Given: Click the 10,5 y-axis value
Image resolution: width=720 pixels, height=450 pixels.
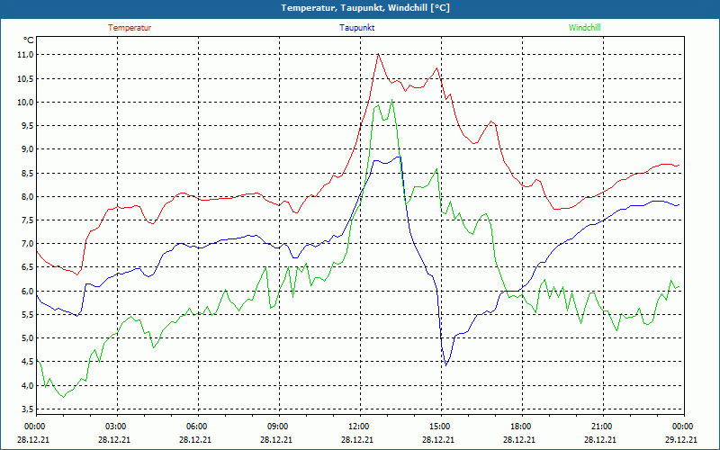Looking at the screenshot, I should coord(25,78).
